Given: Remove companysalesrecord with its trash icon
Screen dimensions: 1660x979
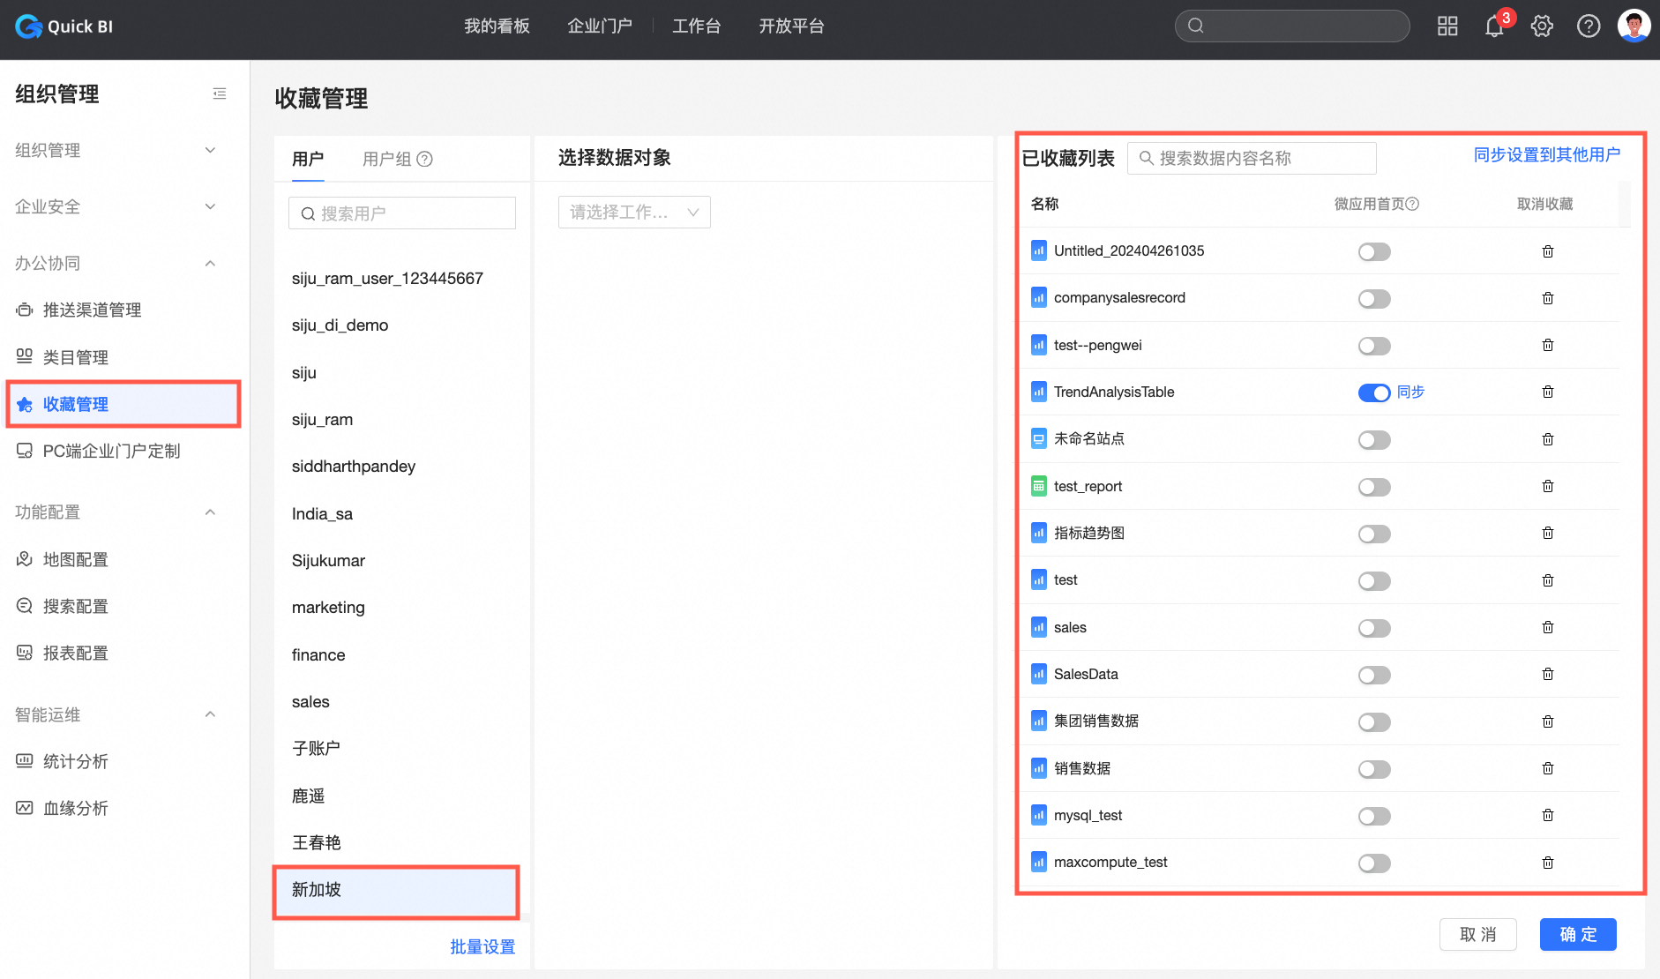Looking at the screenshot, I should pyautogui.click(x=1548, y=298).
